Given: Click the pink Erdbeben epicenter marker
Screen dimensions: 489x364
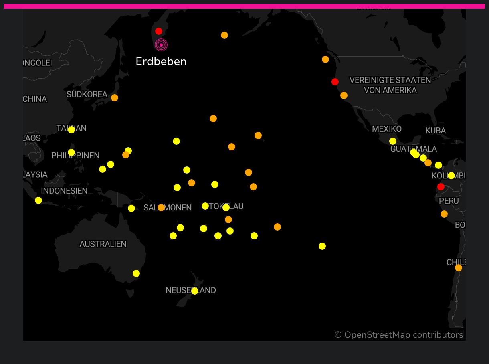Looking at the screenshot, I should pyautogui.click(x=161, y=45).
